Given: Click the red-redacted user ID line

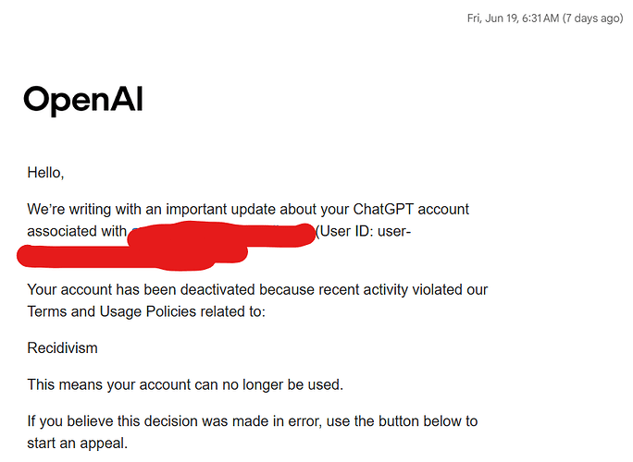Looking at the screenshot, I should 132,257.
